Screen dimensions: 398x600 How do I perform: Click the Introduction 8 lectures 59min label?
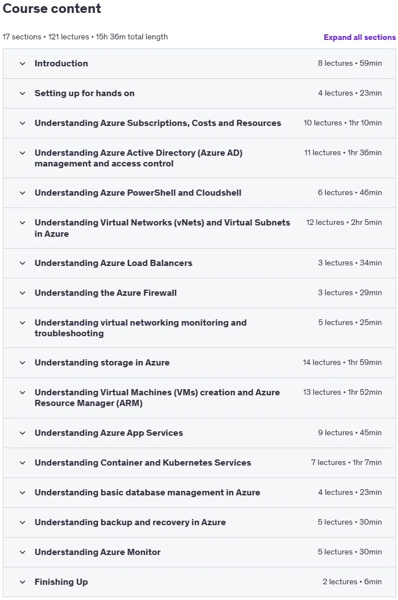point(350,63)
